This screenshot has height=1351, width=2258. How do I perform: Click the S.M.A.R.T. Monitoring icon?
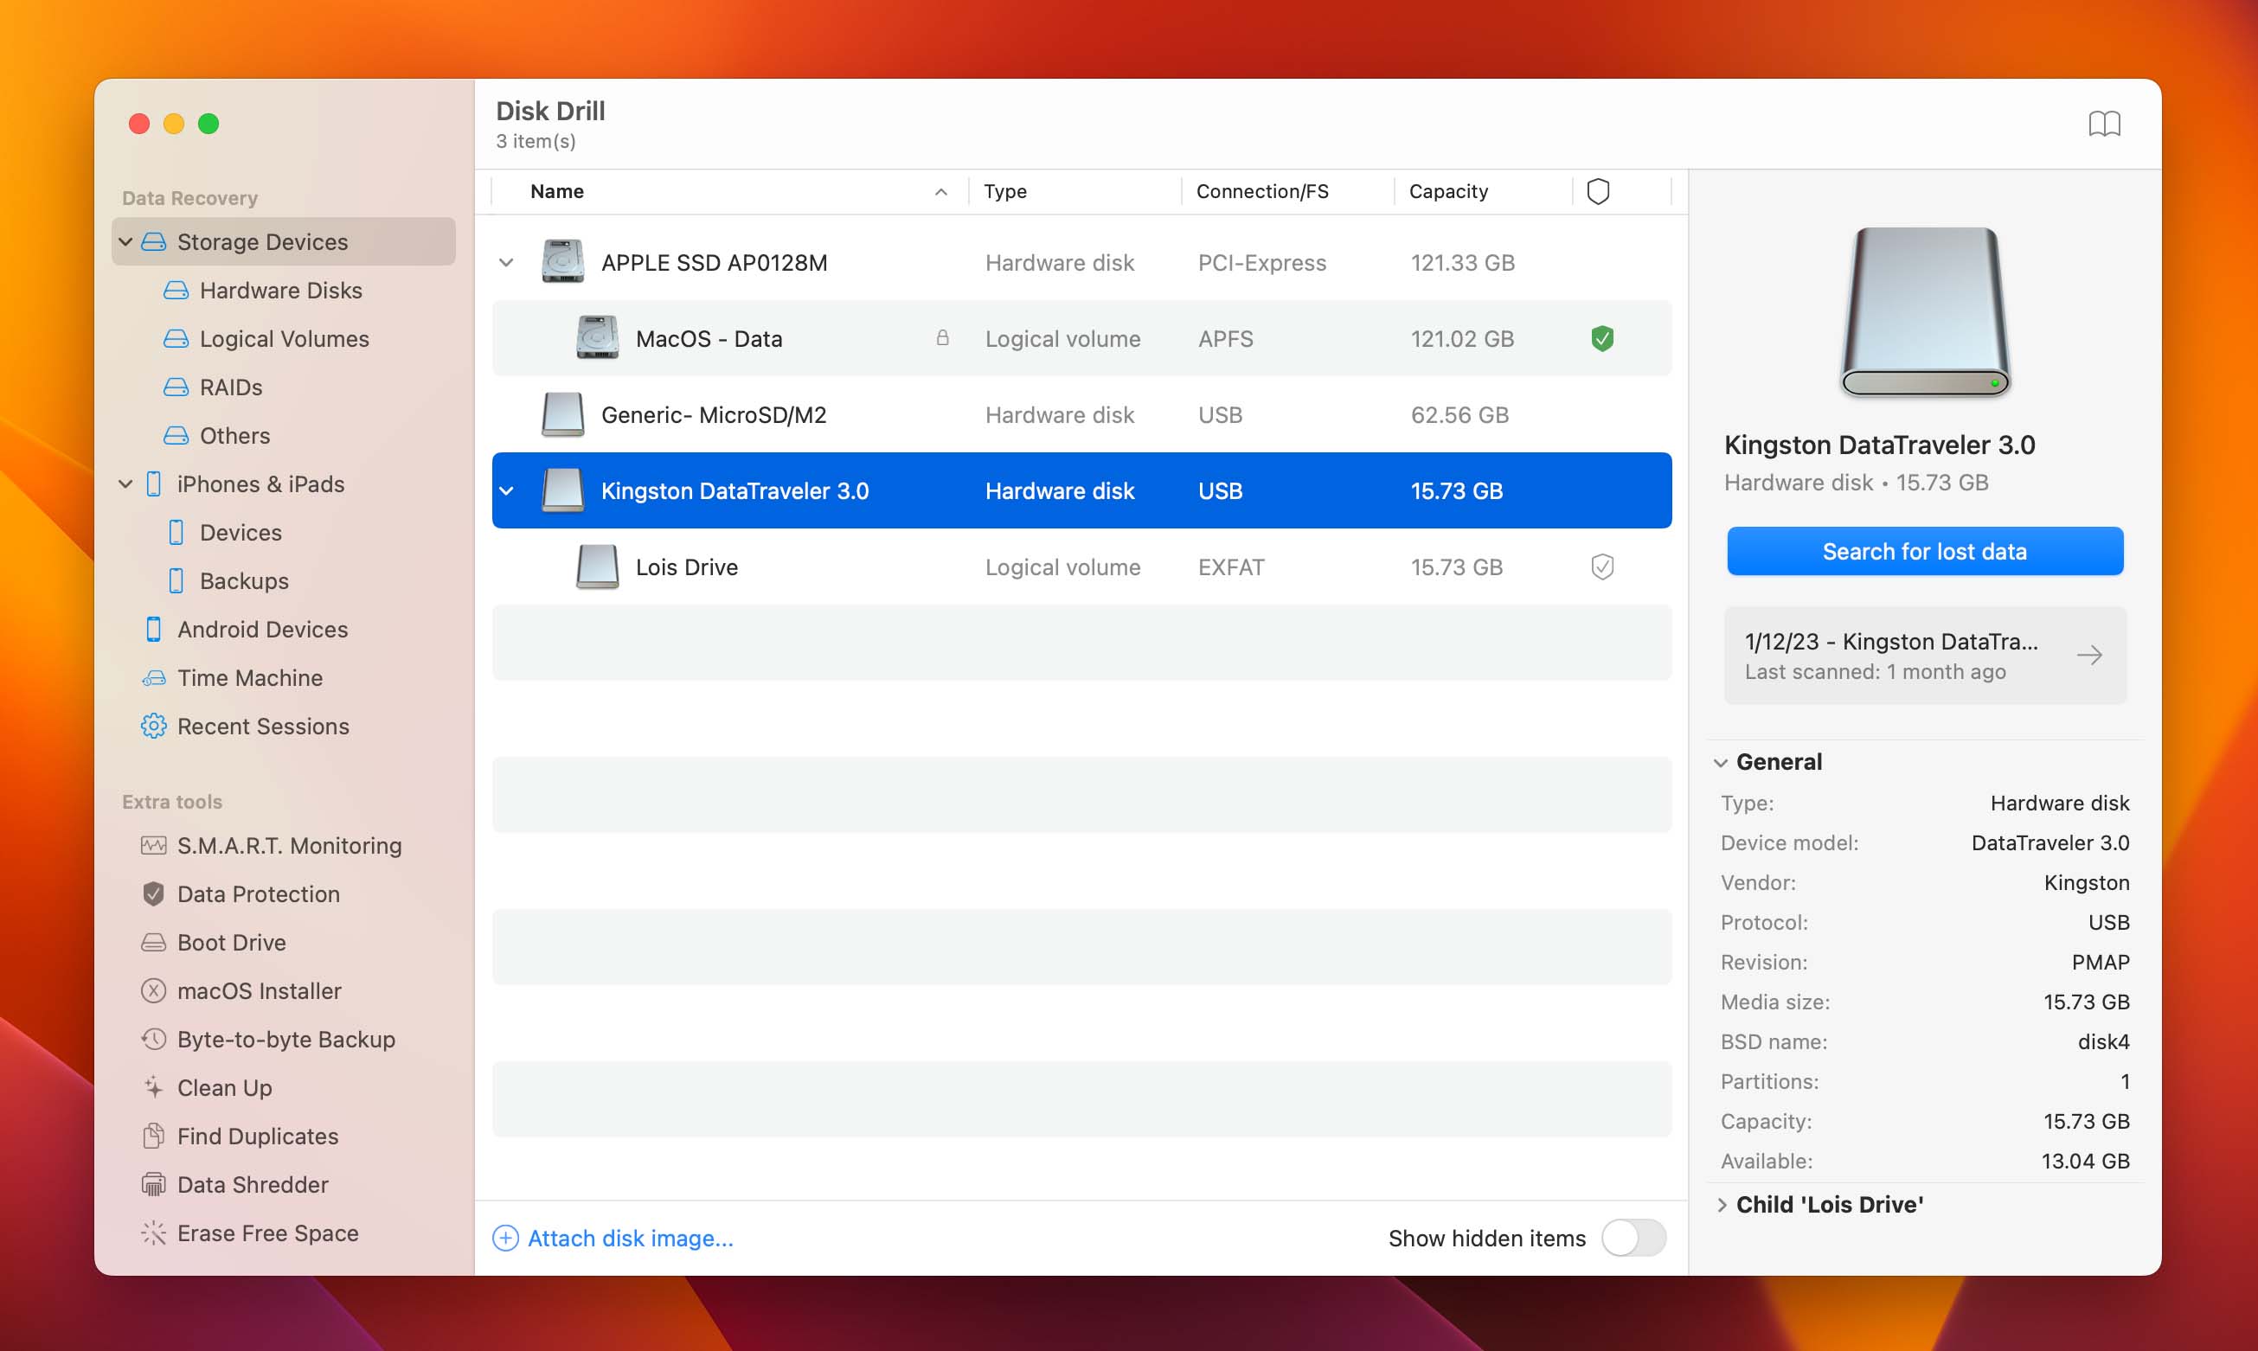153,844
